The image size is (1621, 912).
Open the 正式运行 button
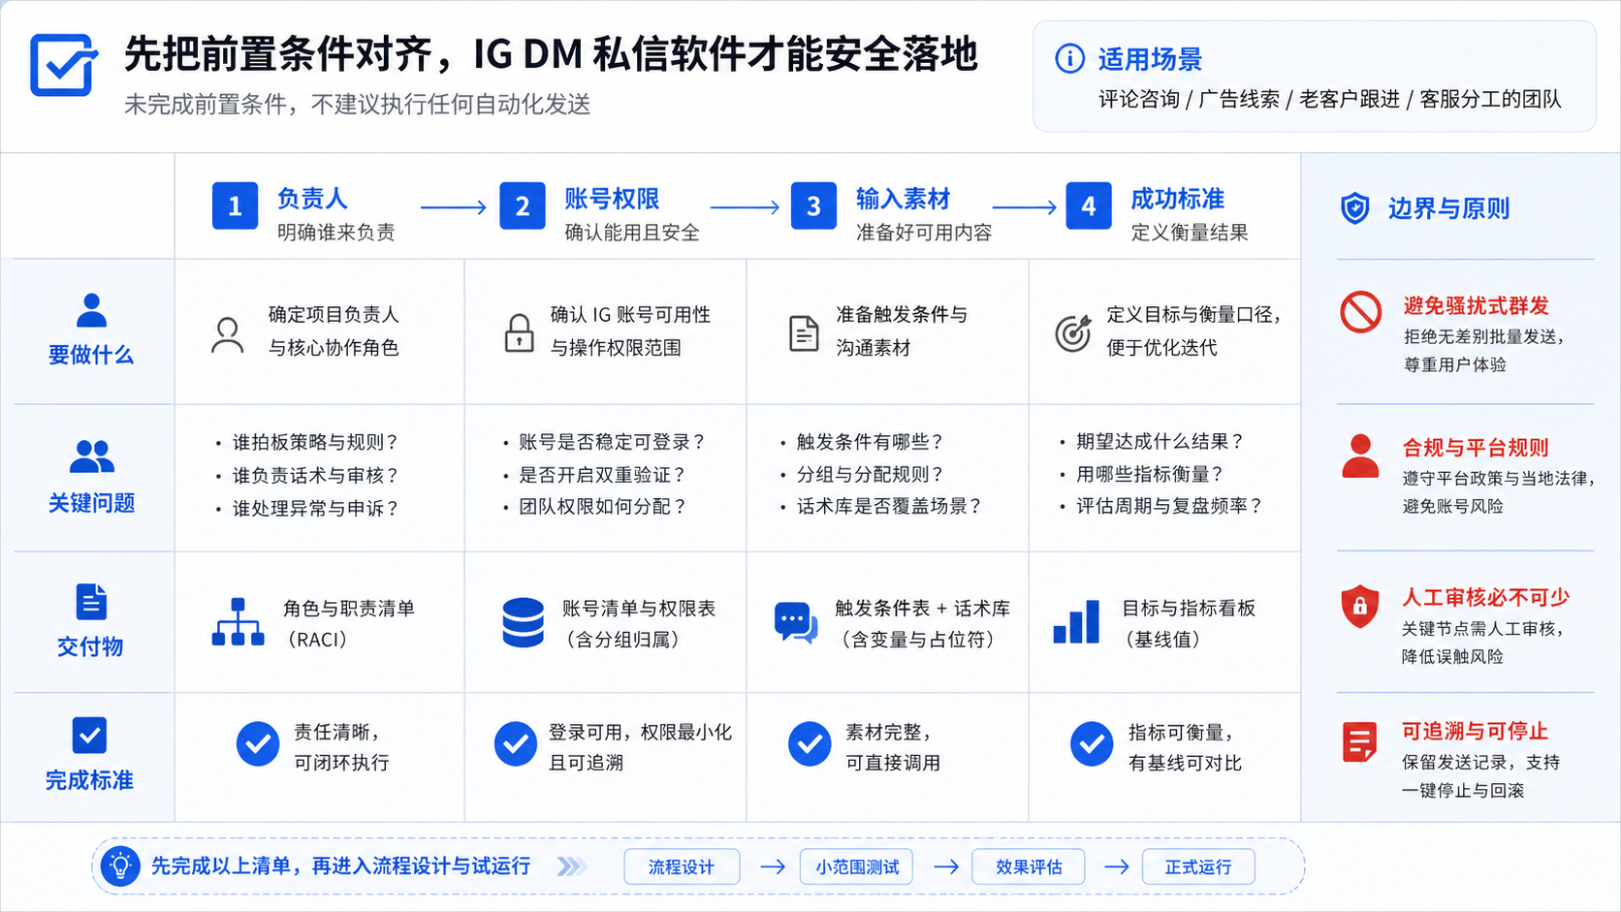[1198, 866]
